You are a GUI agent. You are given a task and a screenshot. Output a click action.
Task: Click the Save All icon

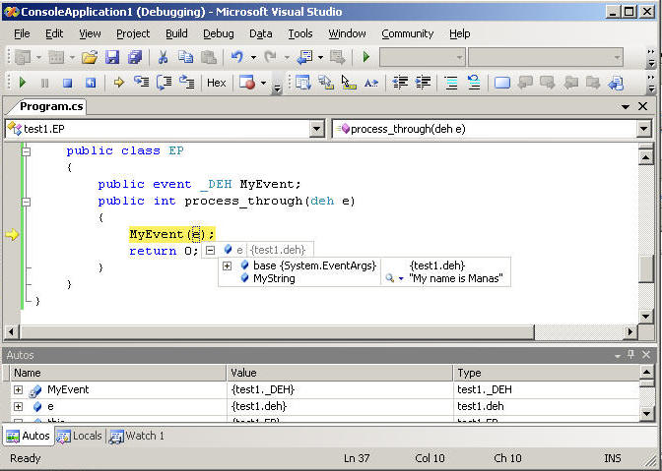click(134, 58)
